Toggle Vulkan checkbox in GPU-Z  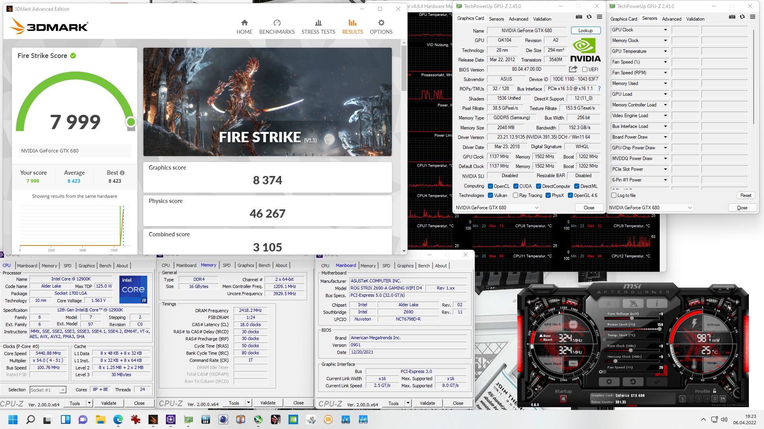pyautogui.click(x=491, y=195)
